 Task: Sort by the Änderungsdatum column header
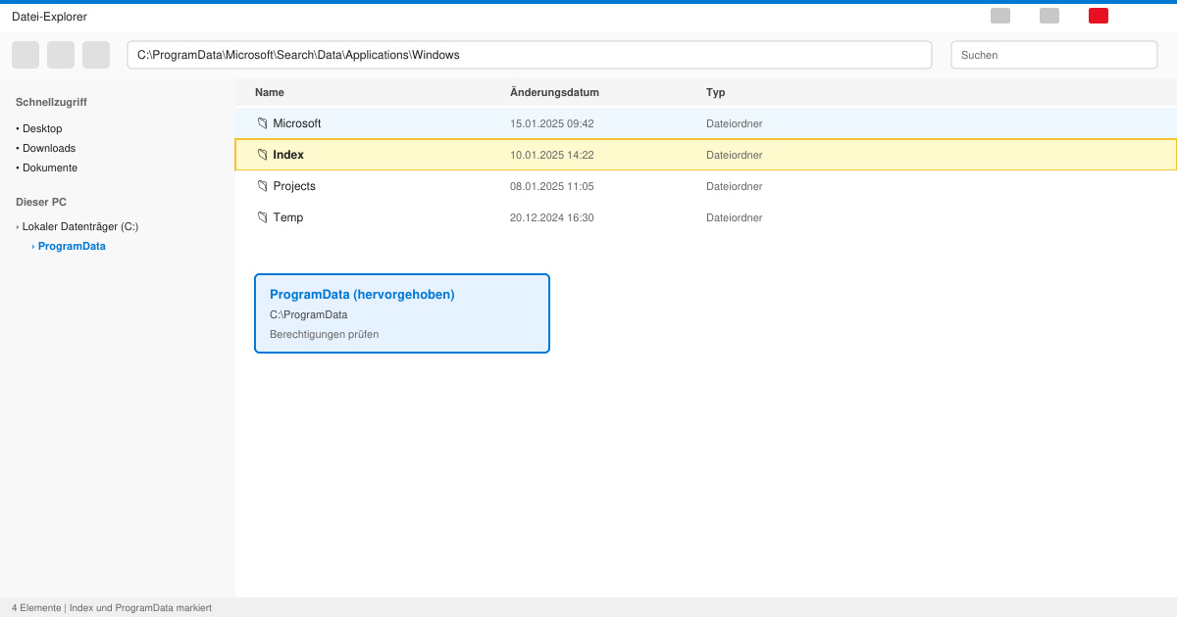554,92
